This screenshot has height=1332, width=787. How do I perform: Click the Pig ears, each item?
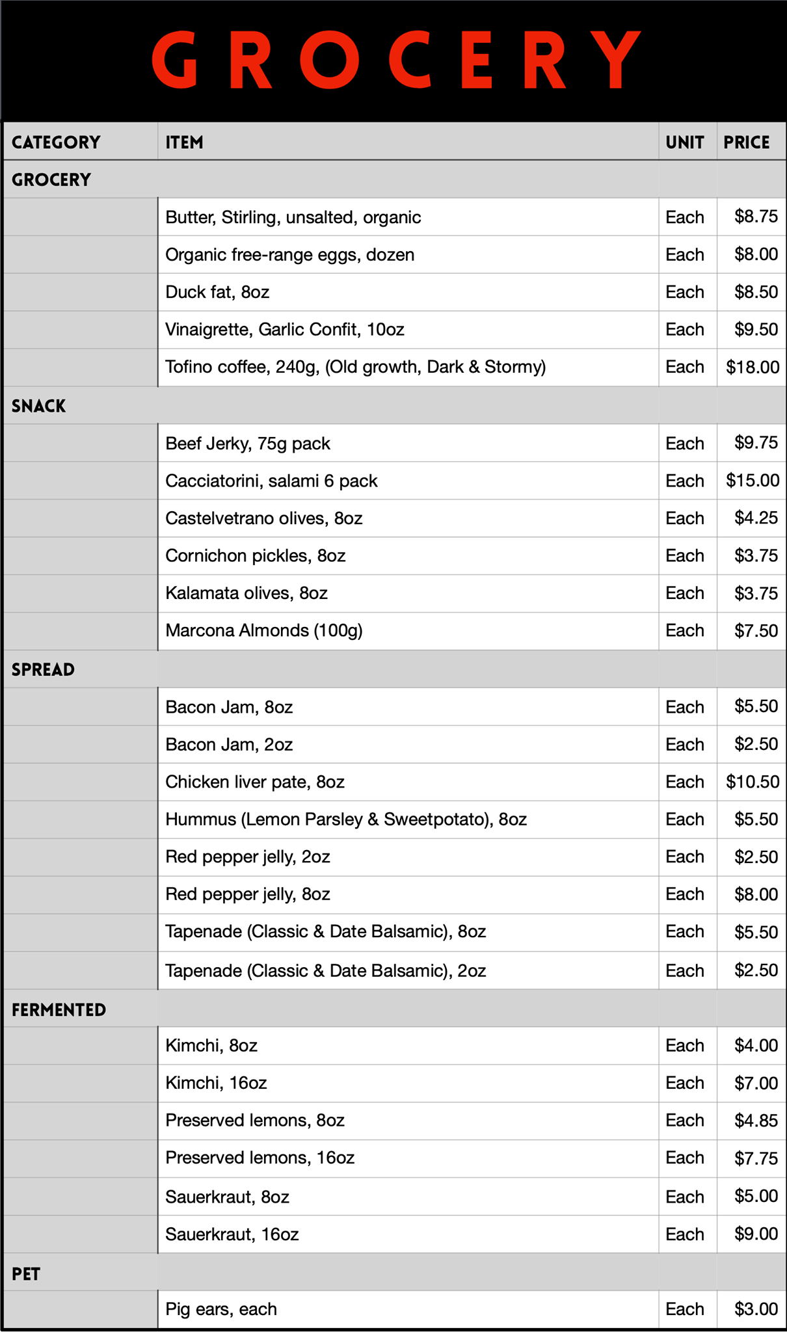pos(221,1309)
